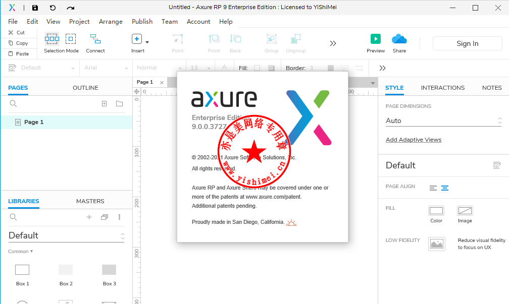The height and width of the screenshot is (304, 509).
Task: Switch to the MASTERS tab
Action: 90,201
